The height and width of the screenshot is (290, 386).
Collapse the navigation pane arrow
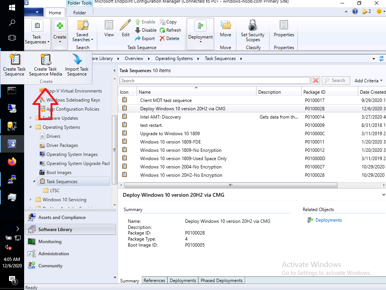click(x=115, y=71)
